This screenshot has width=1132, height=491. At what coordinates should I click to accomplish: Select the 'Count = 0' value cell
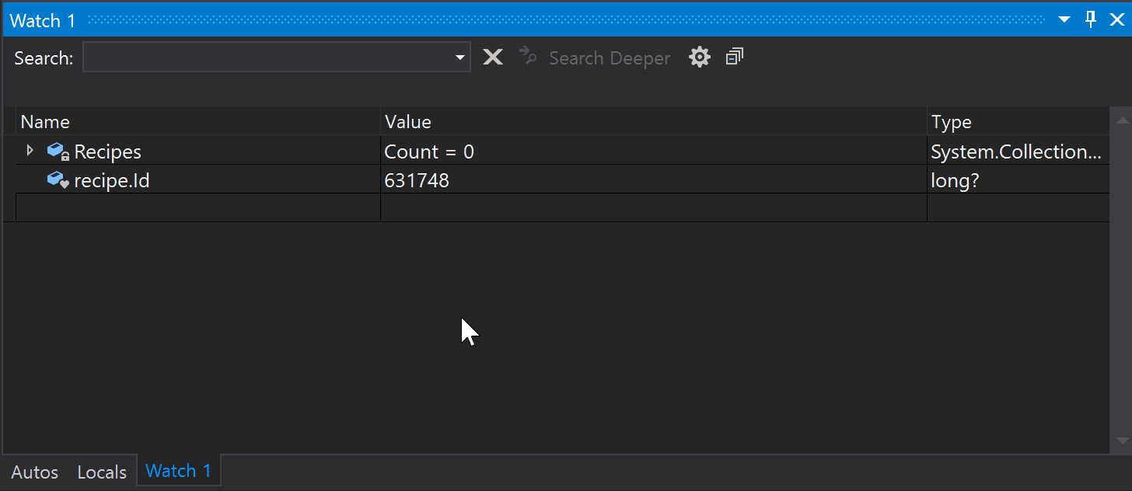click(x=654, y=151)
